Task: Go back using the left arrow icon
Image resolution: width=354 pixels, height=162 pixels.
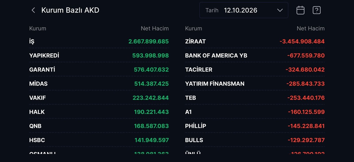Action: pos(33,10)
